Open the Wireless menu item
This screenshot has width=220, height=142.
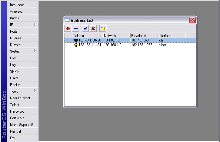[16, 12]
